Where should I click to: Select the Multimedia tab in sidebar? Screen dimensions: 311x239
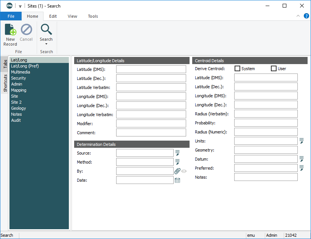click(x=20, y=72)
